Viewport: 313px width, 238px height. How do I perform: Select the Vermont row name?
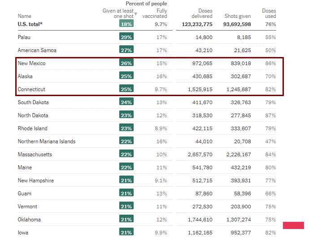tap(27, 207)
